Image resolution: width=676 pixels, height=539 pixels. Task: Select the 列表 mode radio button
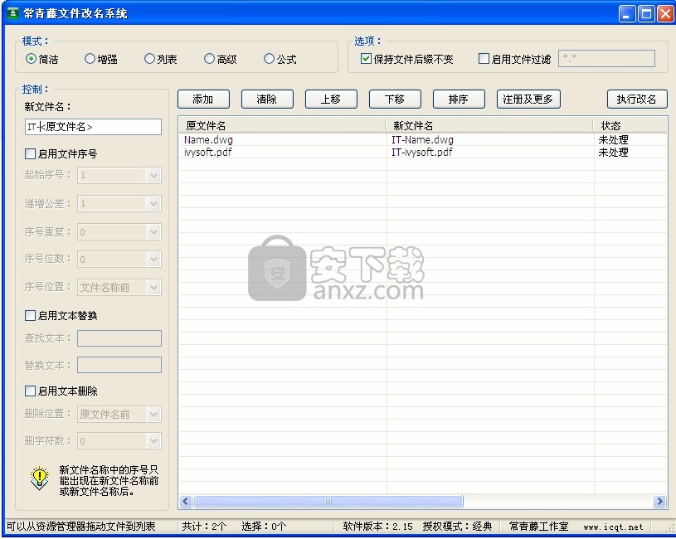(x=149, y=59)
